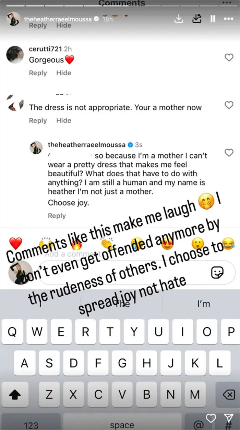
Task: Click the heart icon near the bottom right
Action: tap(211, 419)
